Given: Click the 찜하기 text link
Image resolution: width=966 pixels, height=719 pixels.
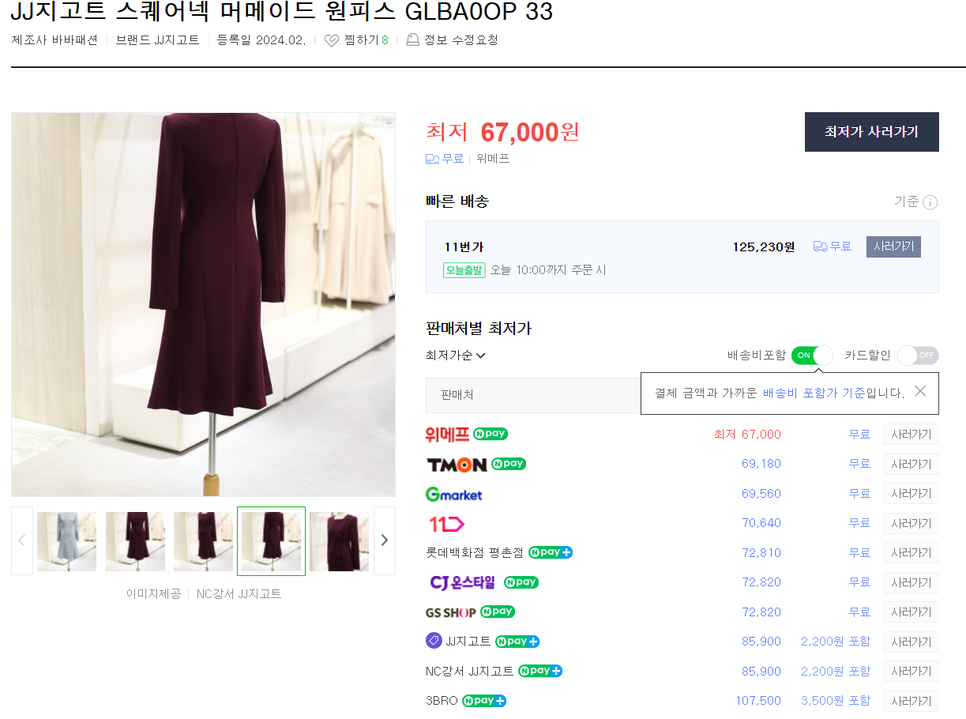Looking at the screenshot, I should tap(362, 40).
